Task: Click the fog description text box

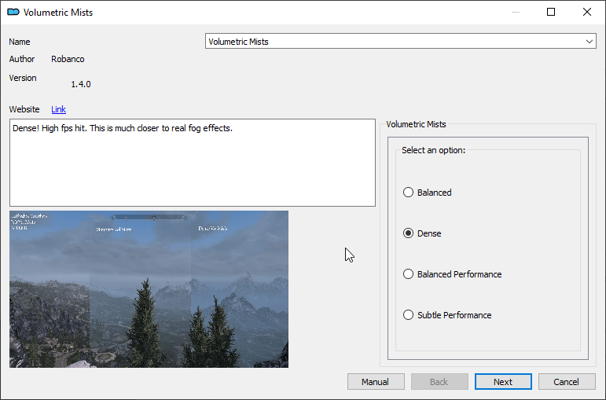Action: click(x=193, y=163)
